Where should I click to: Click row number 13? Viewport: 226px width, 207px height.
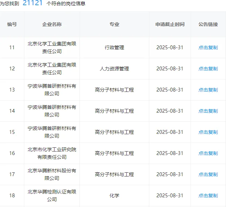coord(12,90)
